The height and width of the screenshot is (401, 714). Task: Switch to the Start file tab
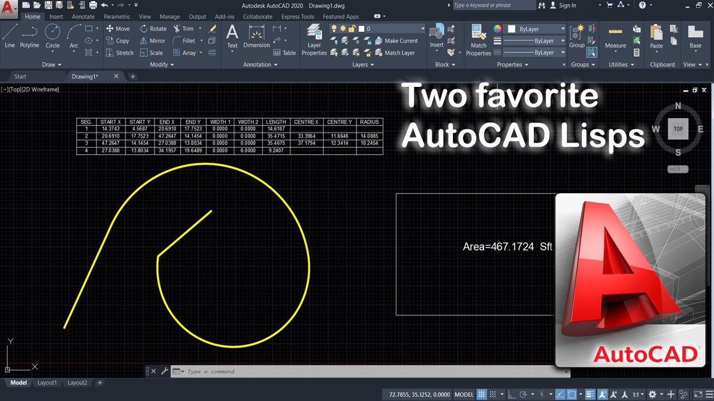pos(20,76)
